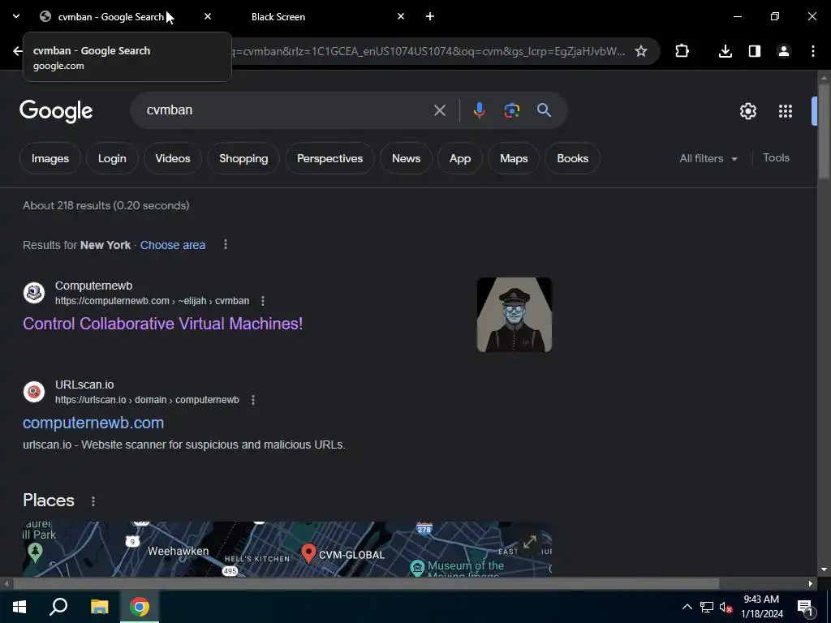Open Places section options menu
This screenshot has width=831, height=623.
tap(93, 501)
